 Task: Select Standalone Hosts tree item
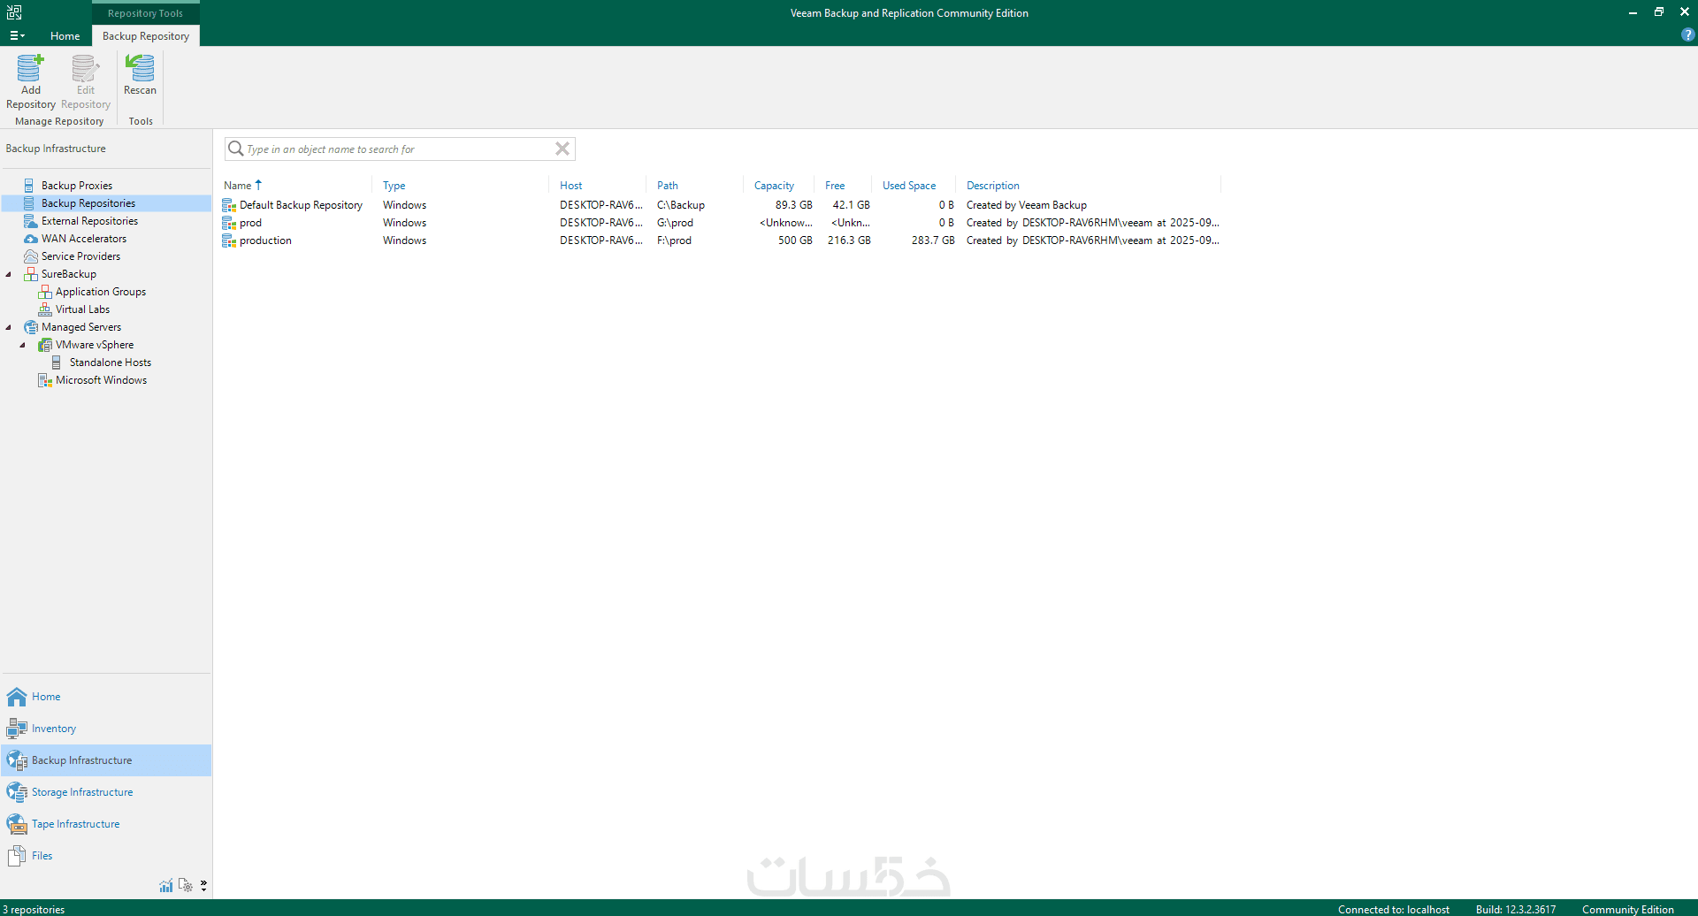click(111, 363)
